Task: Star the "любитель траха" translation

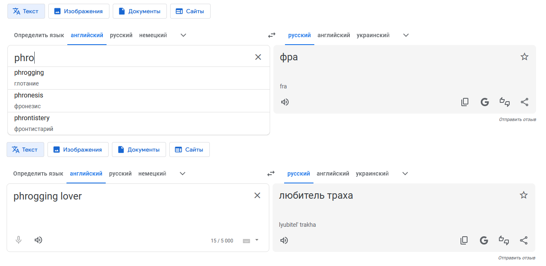Action: tap(524, 195)
